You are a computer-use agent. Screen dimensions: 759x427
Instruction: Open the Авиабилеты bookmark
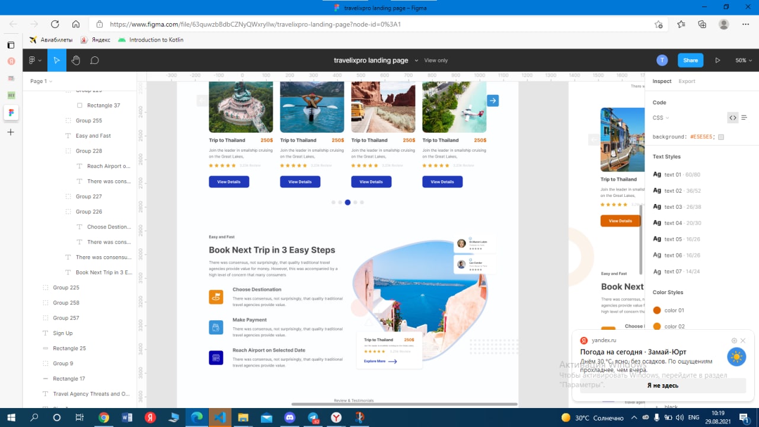[x=50, y=40]
